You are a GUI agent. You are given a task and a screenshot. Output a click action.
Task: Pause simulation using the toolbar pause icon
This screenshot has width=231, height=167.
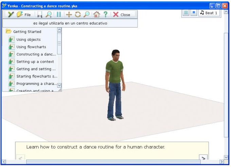pos(59,15)
